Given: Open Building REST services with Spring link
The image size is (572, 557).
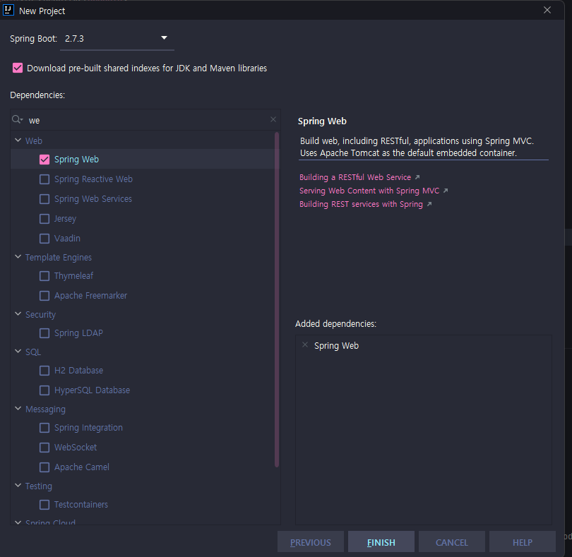Looking at the screenshot, I should 361,204.
